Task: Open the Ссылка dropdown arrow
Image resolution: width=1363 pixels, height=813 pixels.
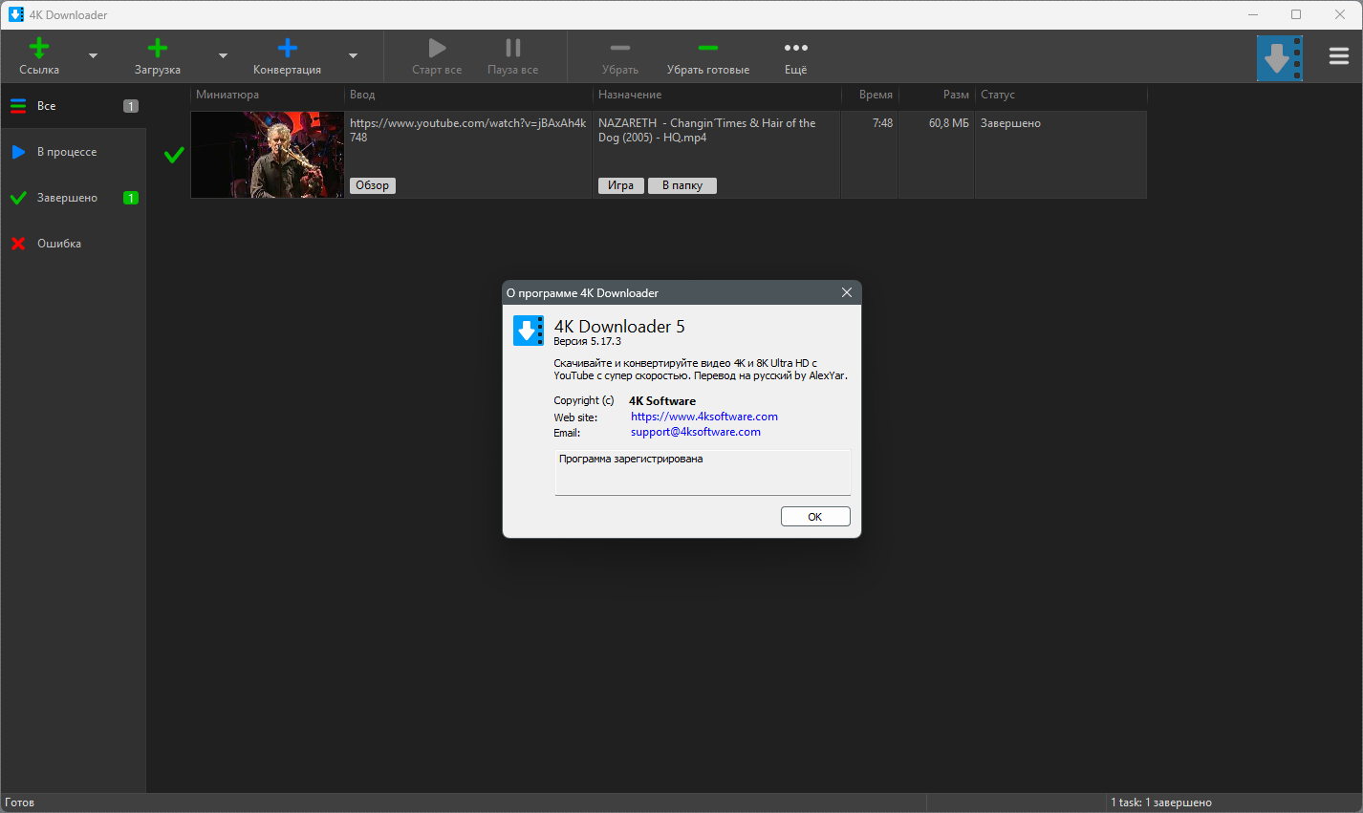Action: (x=93, y=56)
